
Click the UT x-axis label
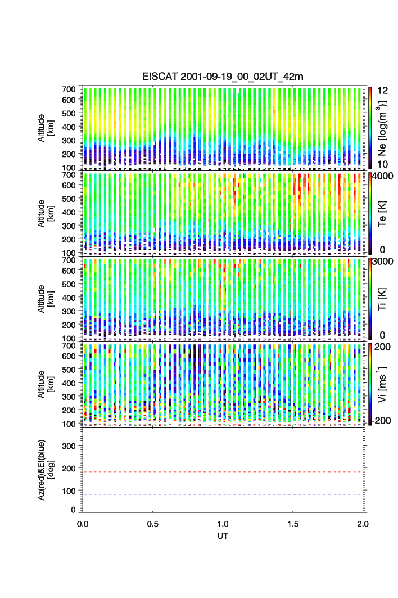point(223,536)
